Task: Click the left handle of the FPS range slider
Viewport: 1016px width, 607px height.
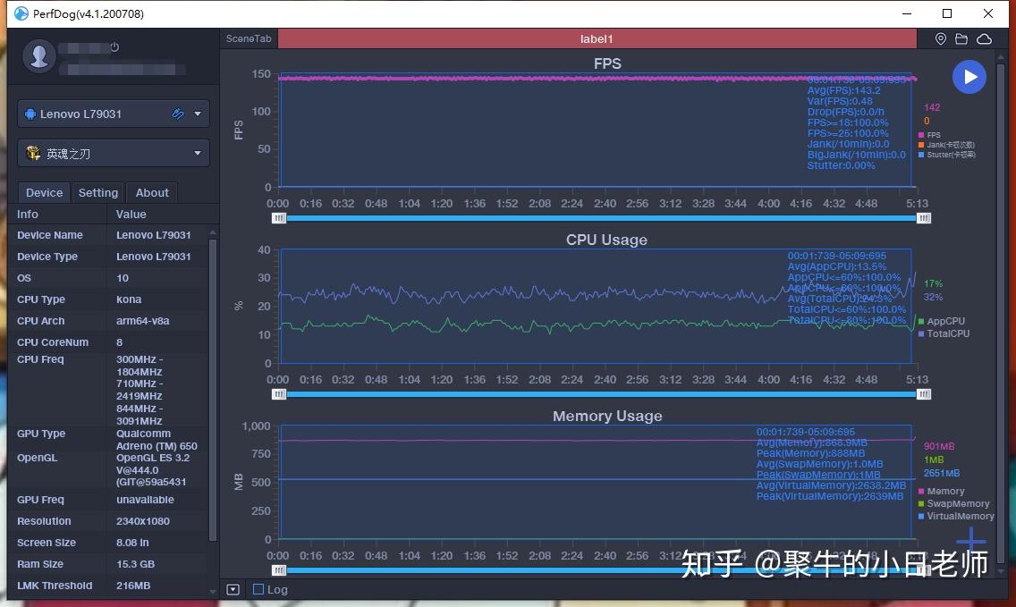Action: click(x=279, y=218)
